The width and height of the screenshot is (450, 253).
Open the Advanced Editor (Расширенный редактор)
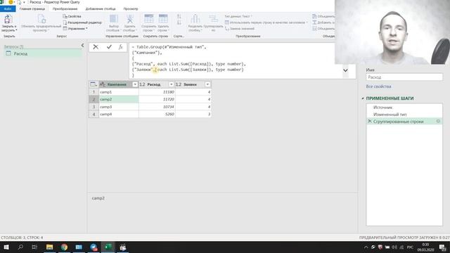point(82,22)
